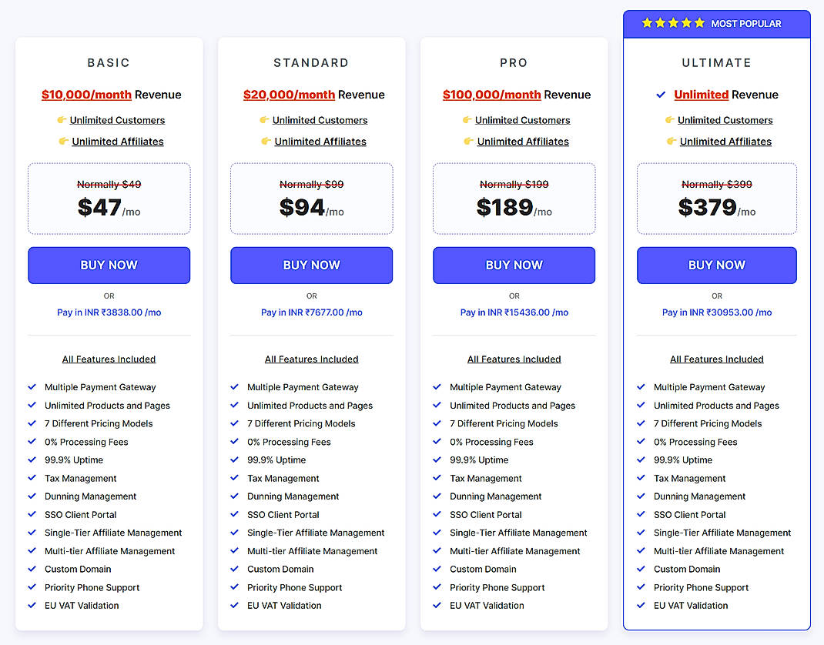Select Pay in INR ₹15436.00 option under Pro
This screenshot has height=645, width=824.
point(514,312)
